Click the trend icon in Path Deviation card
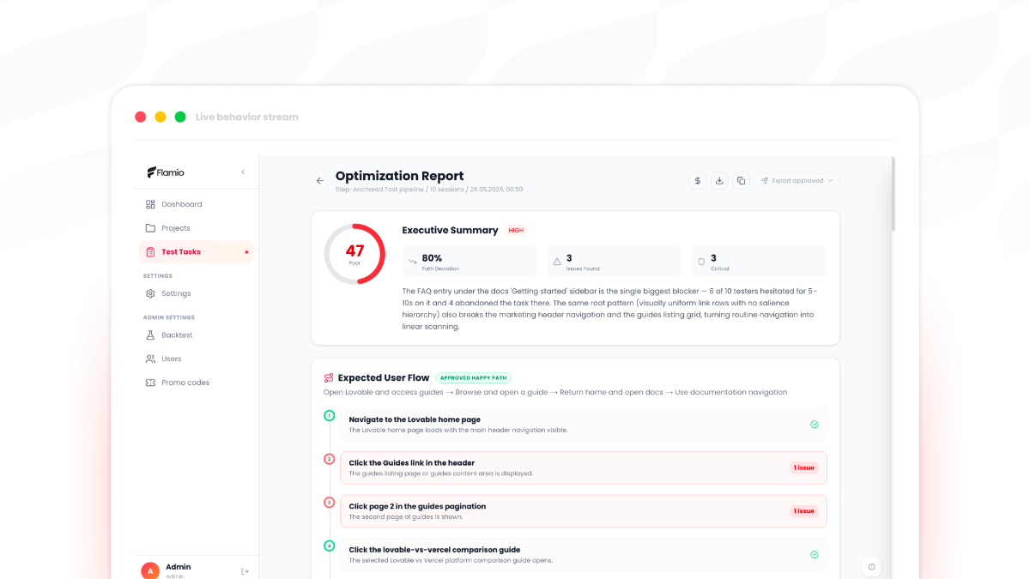The image size is (1030, 579). (x=413, y=261)
